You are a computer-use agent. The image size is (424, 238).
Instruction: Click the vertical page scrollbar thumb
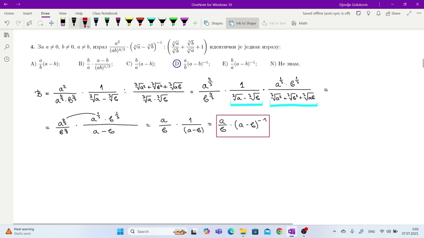pos(423,63)
